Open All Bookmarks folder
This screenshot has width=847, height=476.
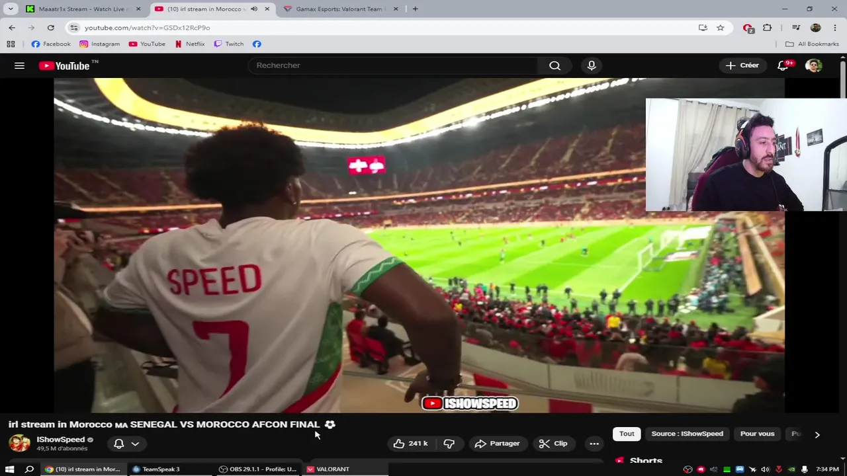pos(812,44)
